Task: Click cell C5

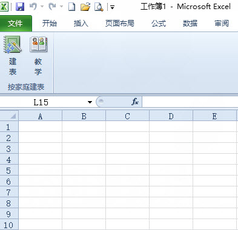Action: point(127,170)
